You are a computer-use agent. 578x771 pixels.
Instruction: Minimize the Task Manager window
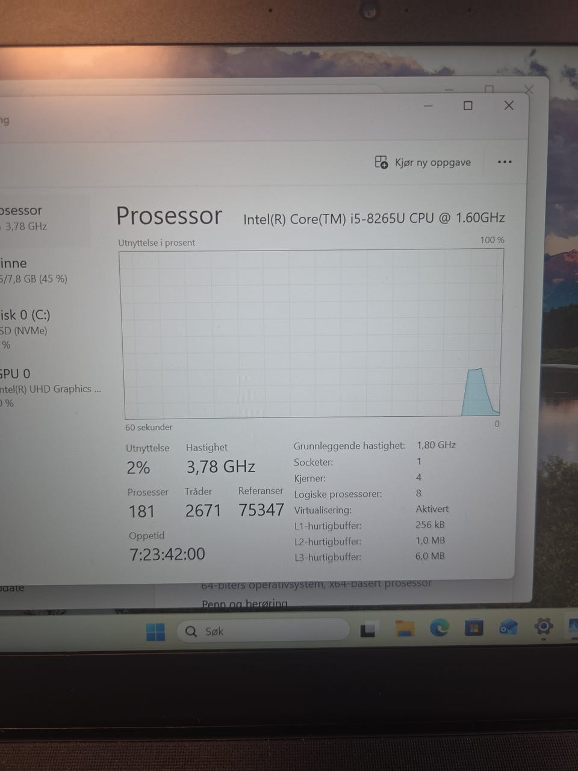tap(428, 106)
